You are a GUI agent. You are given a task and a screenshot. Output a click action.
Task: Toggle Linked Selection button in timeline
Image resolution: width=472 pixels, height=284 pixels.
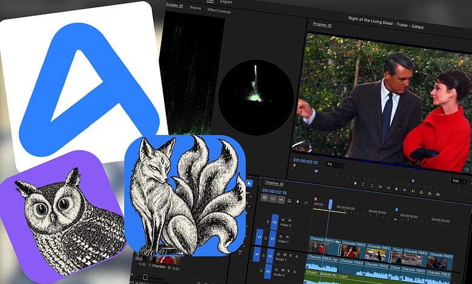pos(281,199)
